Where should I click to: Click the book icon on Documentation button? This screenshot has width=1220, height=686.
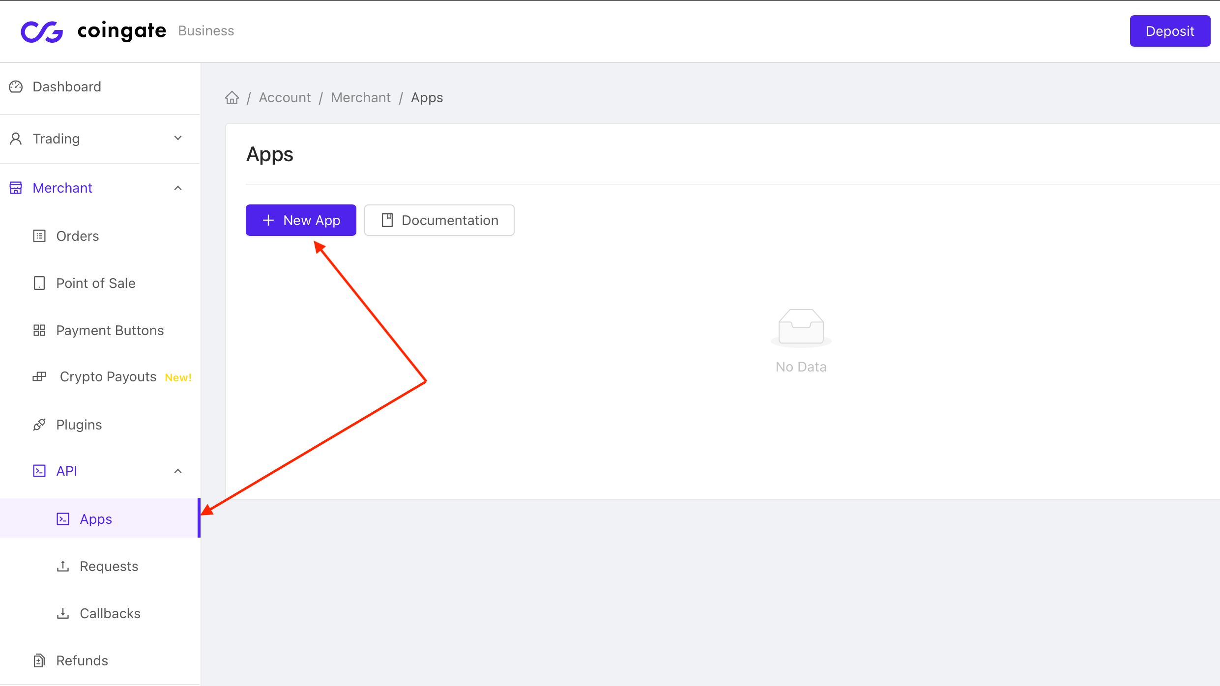387,220
